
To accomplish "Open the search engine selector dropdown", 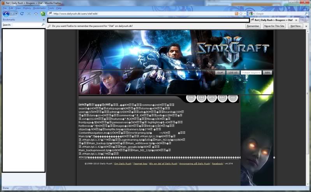I will 254,14.
